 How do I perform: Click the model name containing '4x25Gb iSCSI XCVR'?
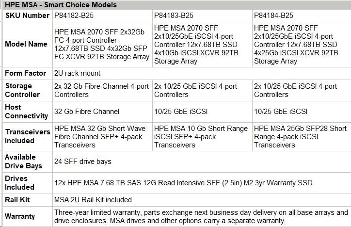(x=301, y=44)
